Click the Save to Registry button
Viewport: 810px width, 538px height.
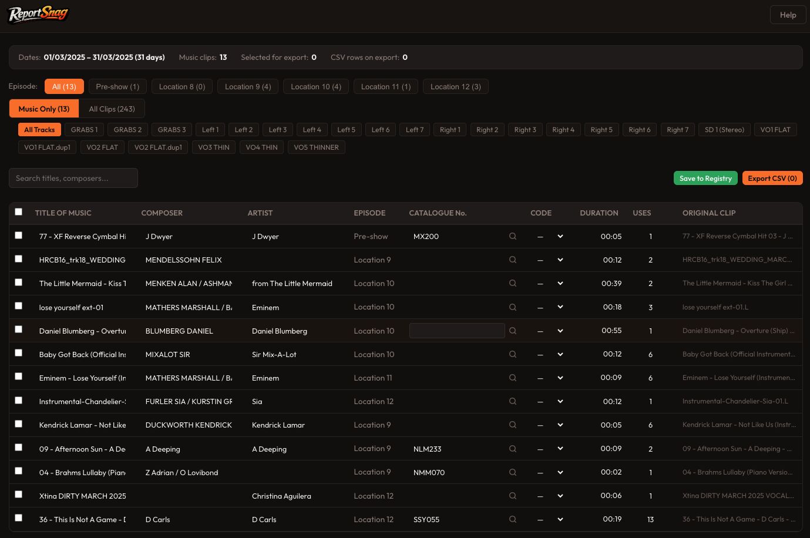click(705, 178)
